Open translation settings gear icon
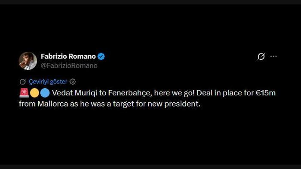 pos(73,82)
